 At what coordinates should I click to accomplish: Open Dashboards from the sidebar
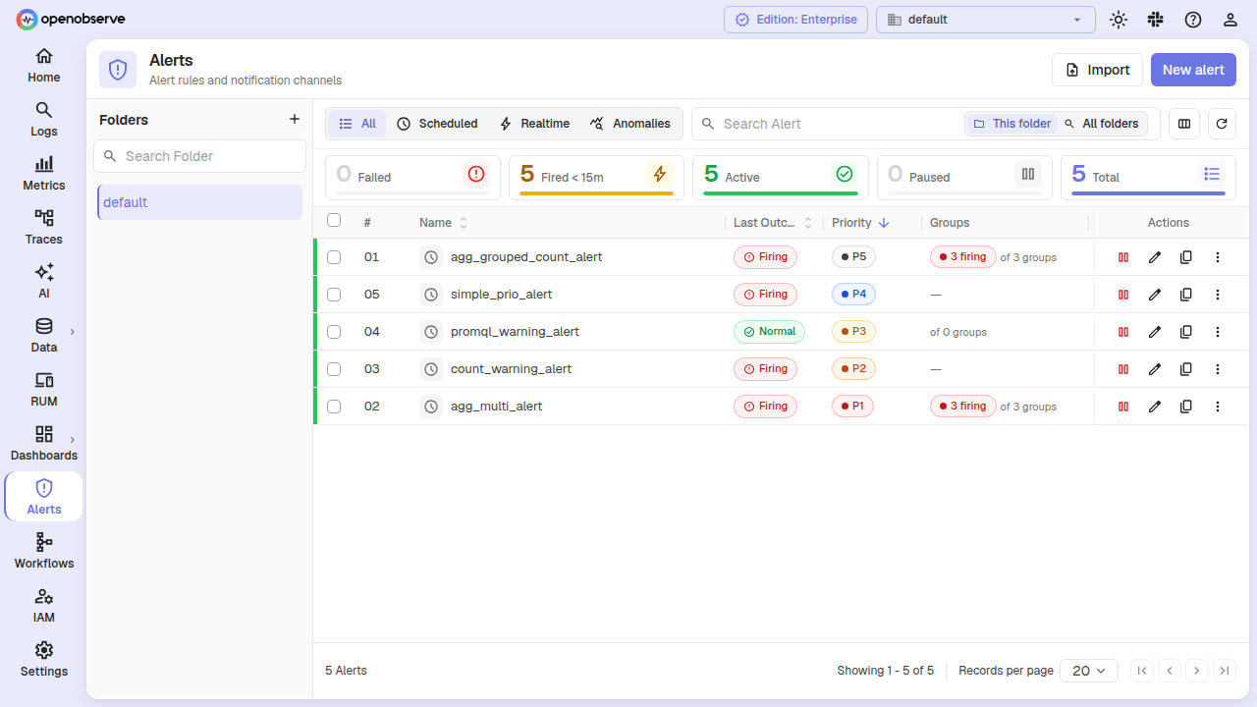[43, 444]
